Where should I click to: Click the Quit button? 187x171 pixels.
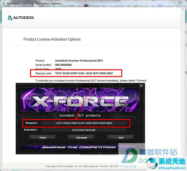pos(121,138)
